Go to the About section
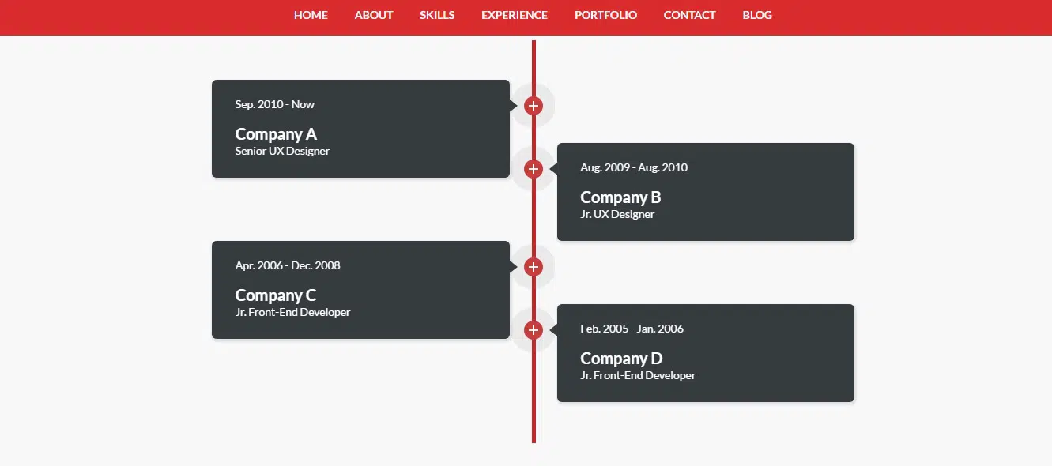Viewport: 1052px width, 466px height. click(374, 15)
